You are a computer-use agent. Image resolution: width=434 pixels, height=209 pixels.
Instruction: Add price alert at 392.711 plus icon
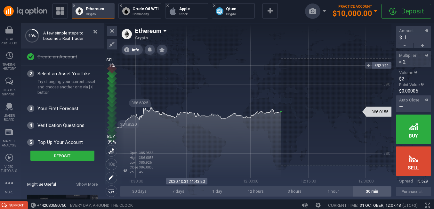[x=368, y=66]
